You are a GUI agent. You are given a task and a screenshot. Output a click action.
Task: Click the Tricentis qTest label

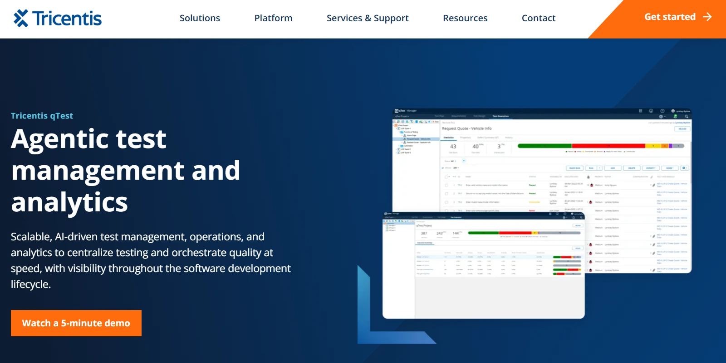pos(42,115)
